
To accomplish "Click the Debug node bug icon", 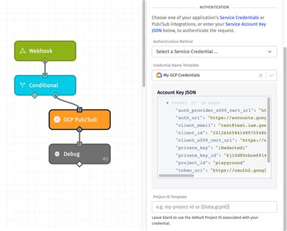I will (x=57, y=154).
